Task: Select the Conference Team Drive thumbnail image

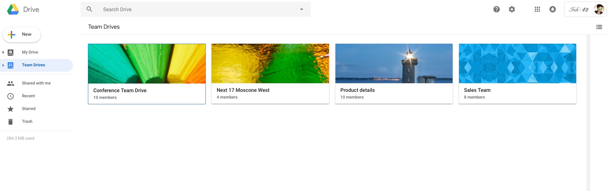Action: (147, 64)
